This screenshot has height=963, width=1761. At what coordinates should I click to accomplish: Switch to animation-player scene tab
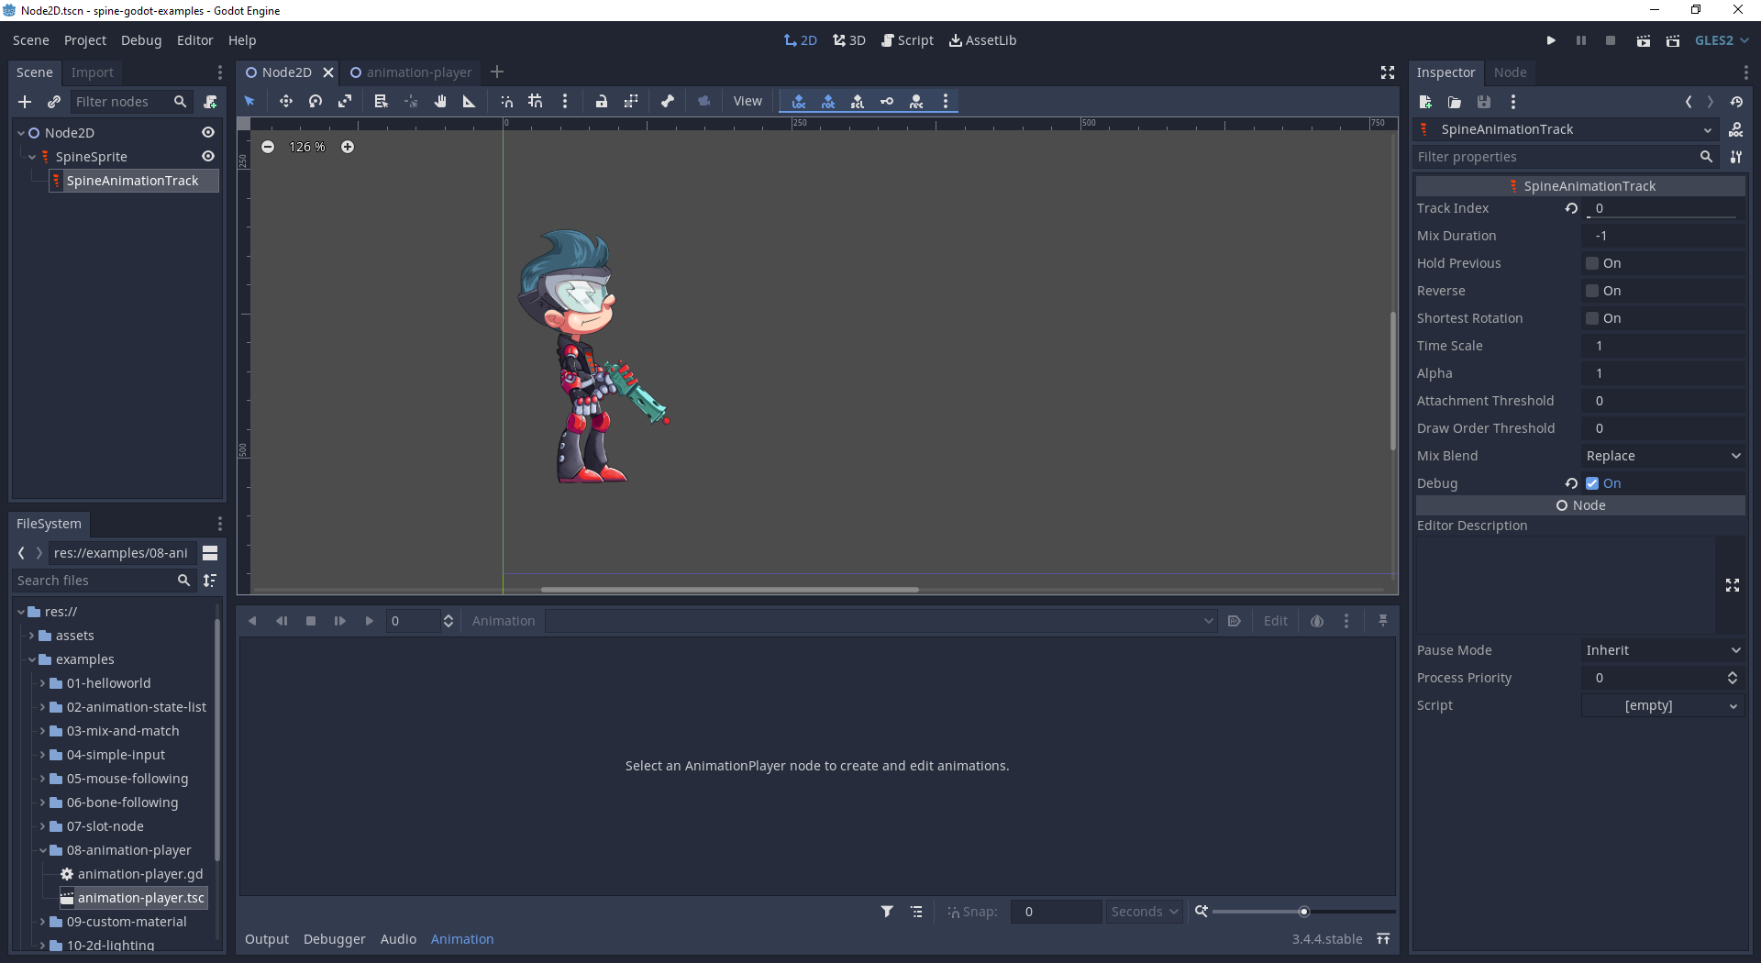411,72
